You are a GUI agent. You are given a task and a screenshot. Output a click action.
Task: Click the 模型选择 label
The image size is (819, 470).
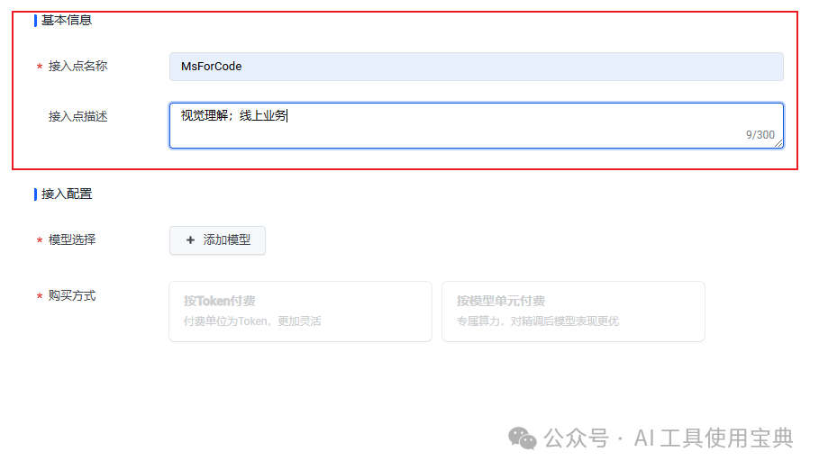(72, 240)
